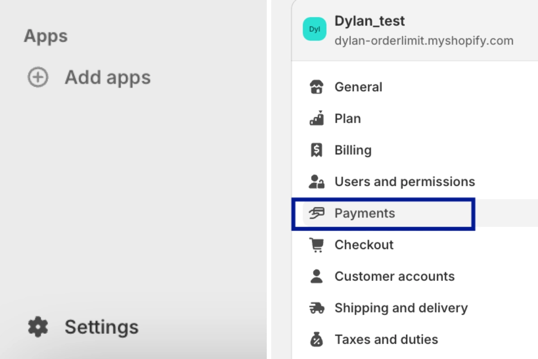Select the General settings page
Viewport: 538px width, 359px height.
[x=358, y=87]
